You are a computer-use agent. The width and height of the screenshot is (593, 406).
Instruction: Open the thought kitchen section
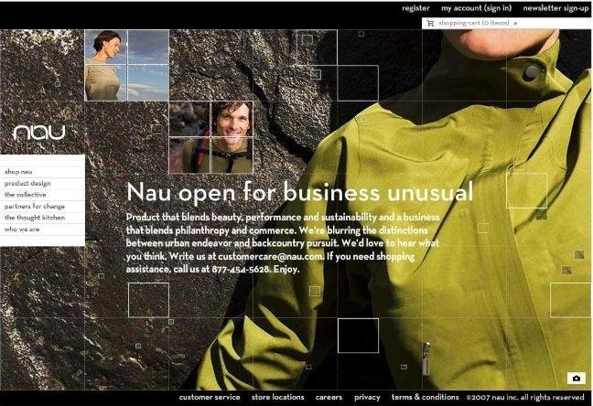pyautogui.click(x=42, y=218)
